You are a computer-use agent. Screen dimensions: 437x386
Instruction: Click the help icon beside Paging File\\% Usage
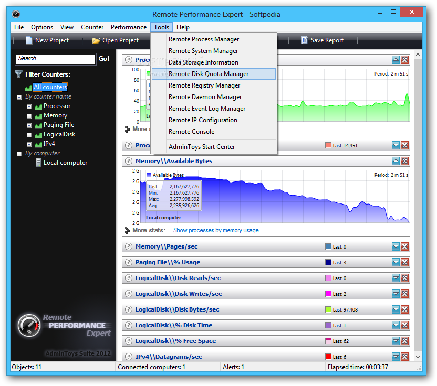point(129,262)
